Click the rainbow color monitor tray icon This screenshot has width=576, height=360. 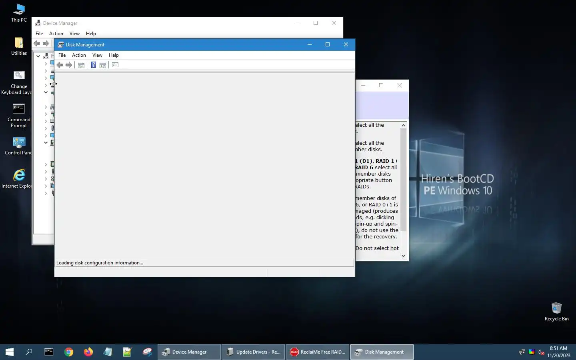pos(532,352)
